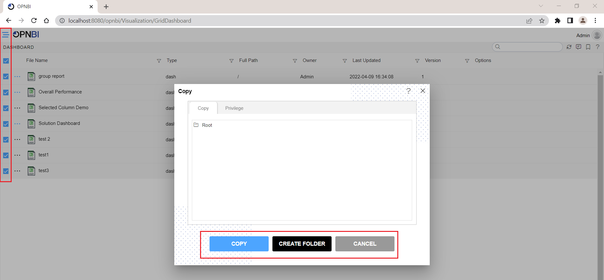
Task: Toggle the browser side panel icon
Action: (x=570, y=20)
